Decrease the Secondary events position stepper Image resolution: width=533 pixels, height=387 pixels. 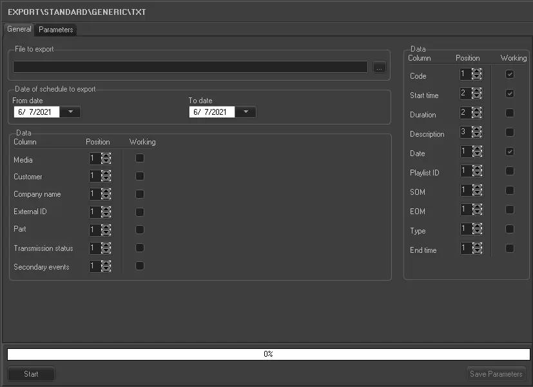tap(106, 270)
